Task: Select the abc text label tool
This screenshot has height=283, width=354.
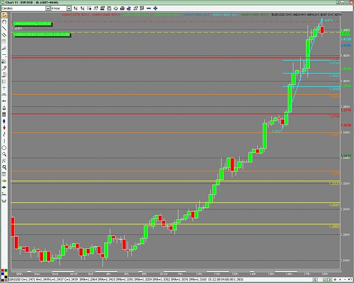Action: click(4, 101)
